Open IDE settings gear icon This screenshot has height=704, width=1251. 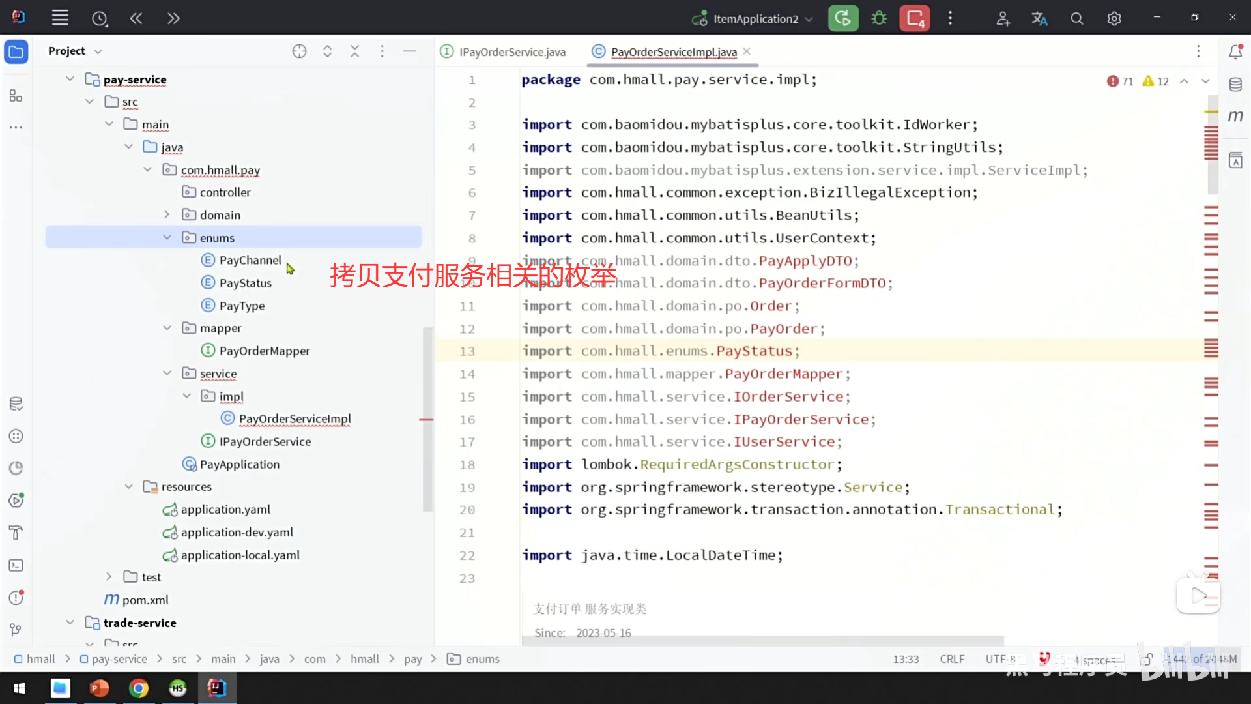pyautogui.click(x=1114, y=19)
